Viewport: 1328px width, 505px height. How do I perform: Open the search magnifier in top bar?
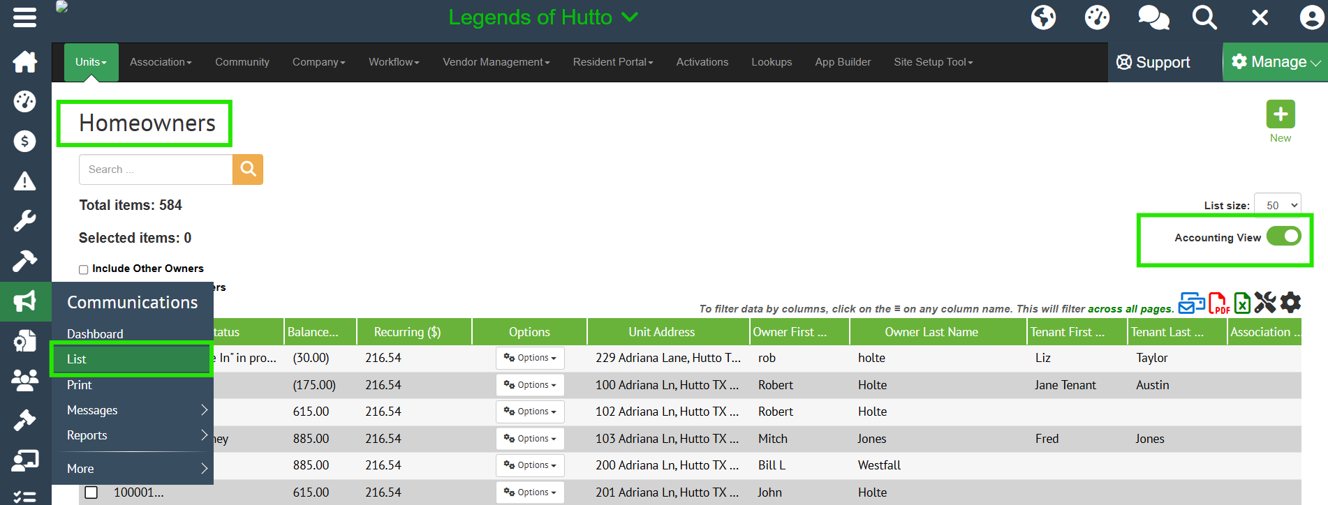click(1204, 17)
